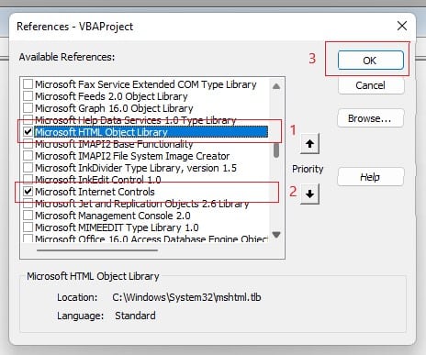
Task: Move reference up with Priority up arrow
Action: [309, 143]
